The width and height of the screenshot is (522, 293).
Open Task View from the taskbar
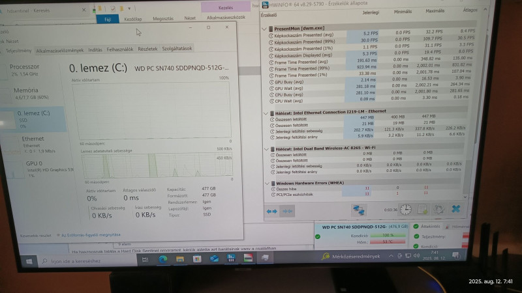pos(146,259)
